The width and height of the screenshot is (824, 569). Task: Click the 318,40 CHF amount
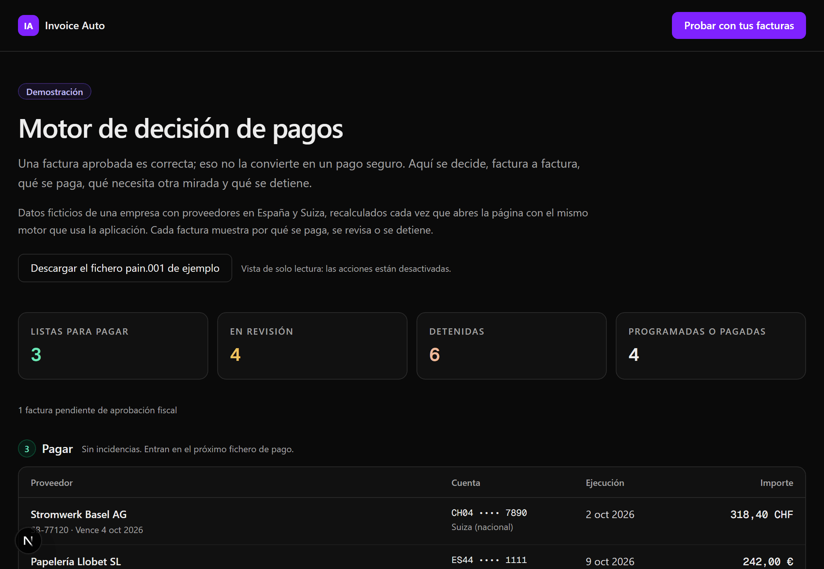pos(762,514)
